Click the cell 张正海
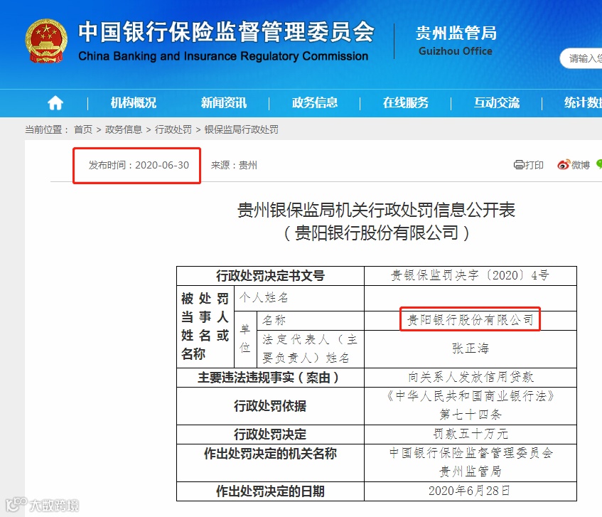The height and width of the screenshot is (517, 602). pyautogui.click(x=471, y=348)
